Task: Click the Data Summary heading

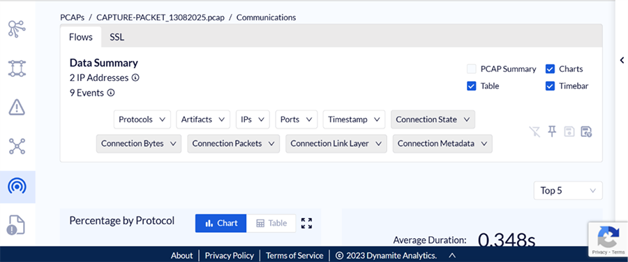Action: click(104, 63)
